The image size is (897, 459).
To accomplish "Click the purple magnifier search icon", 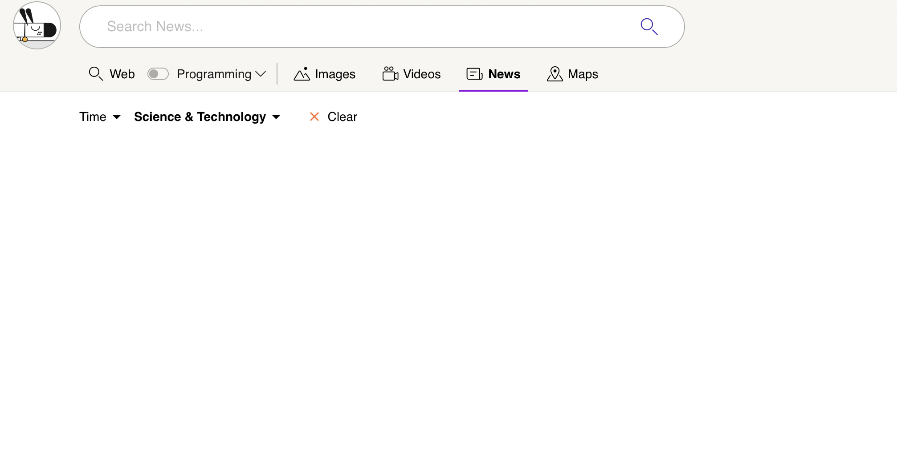I will pyautogui.click(x=649, y=27).
